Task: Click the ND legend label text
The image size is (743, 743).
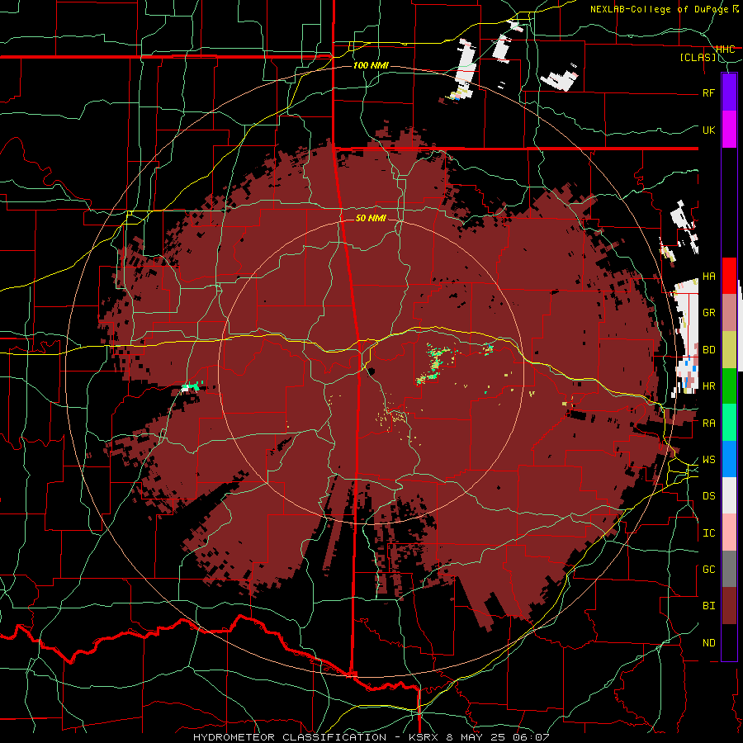Action: 708,643
